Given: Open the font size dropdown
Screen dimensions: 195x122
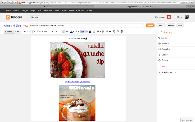Looking at the screenshot, I should pos(38,32).
